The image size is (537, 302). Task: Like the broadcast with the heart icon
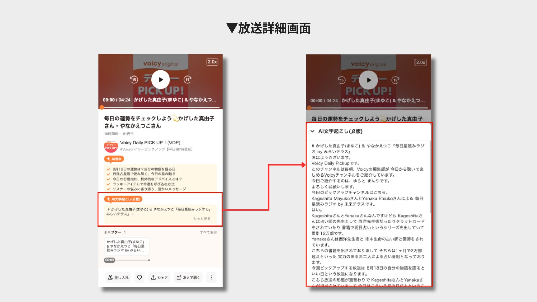(x=139, y=278)
